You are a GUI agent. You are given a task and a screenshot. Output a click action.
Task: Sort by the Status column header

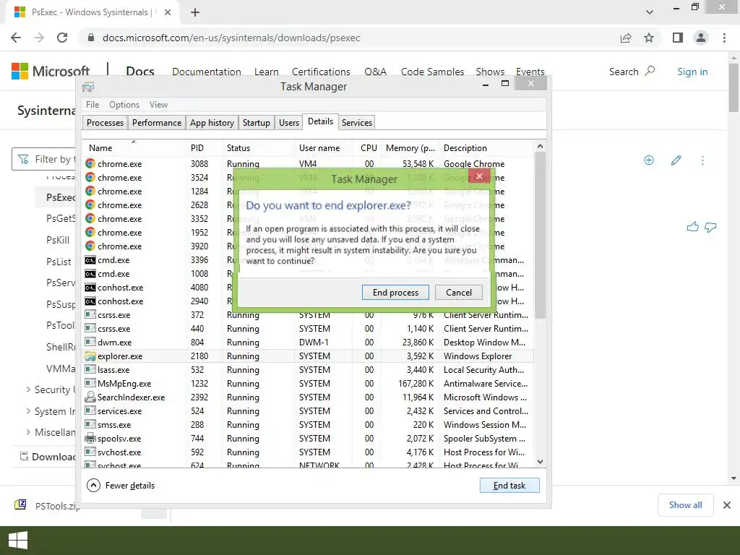click(x=258, y=147)
